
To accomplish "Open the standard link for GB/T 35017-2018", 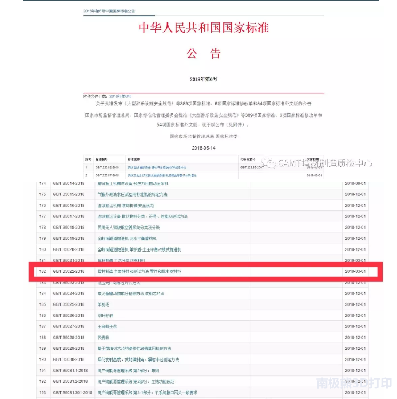I will (x=142, y=216).
